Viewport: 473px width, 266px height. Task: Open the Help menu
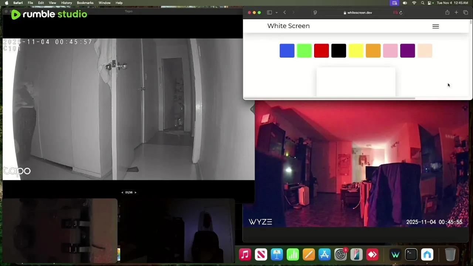pyautogui.click(x=119, y=3)
